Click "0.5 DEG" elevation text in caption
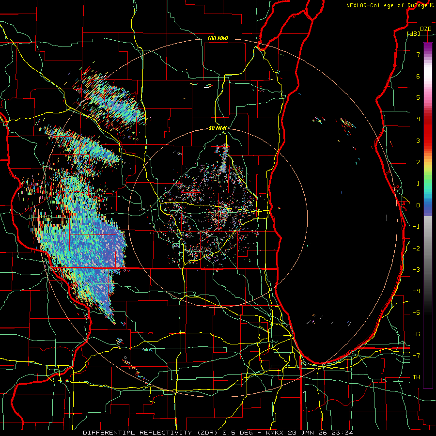The image size is (436, 436). pos(237,433)
